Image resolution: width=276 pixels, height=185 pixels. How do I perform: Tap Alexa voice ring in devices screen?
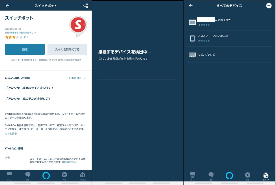(229, 175)
